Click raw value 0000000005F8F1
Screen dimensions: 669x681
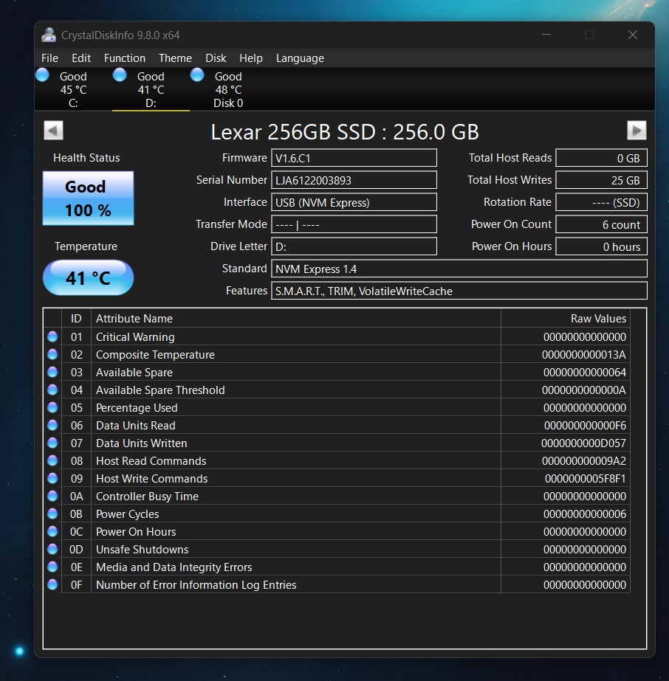(x=585, y=479)
